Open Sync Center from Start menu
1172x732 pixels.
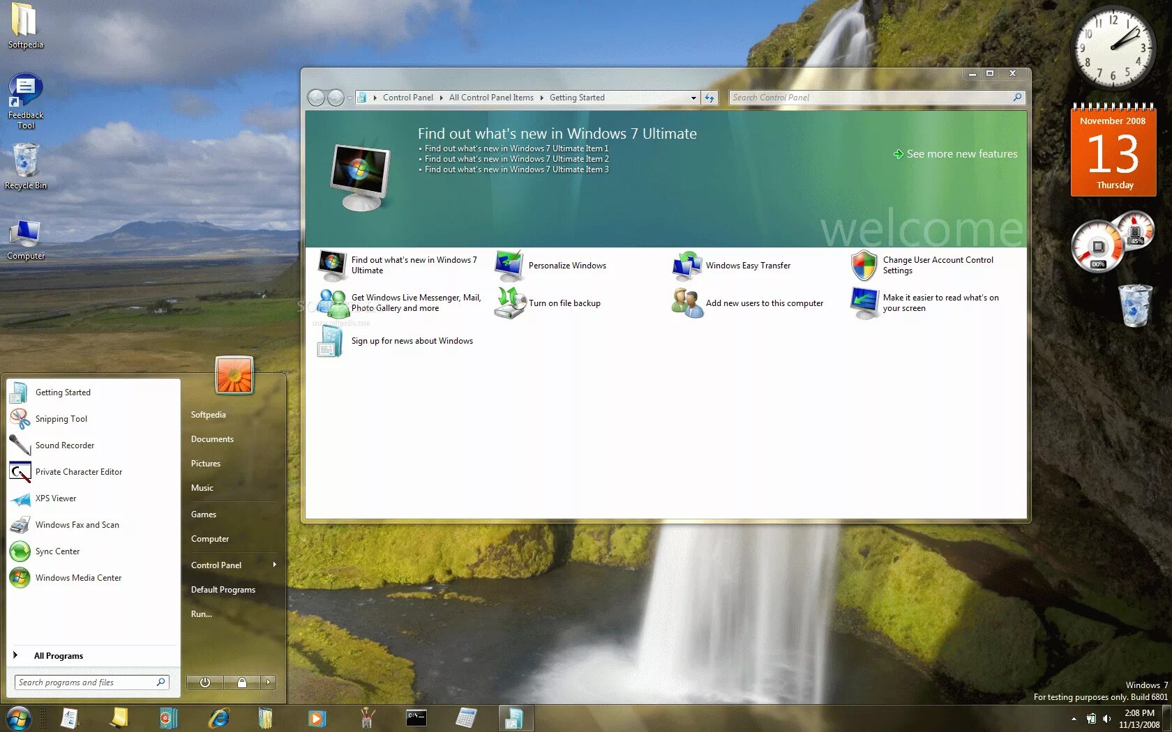93,551
